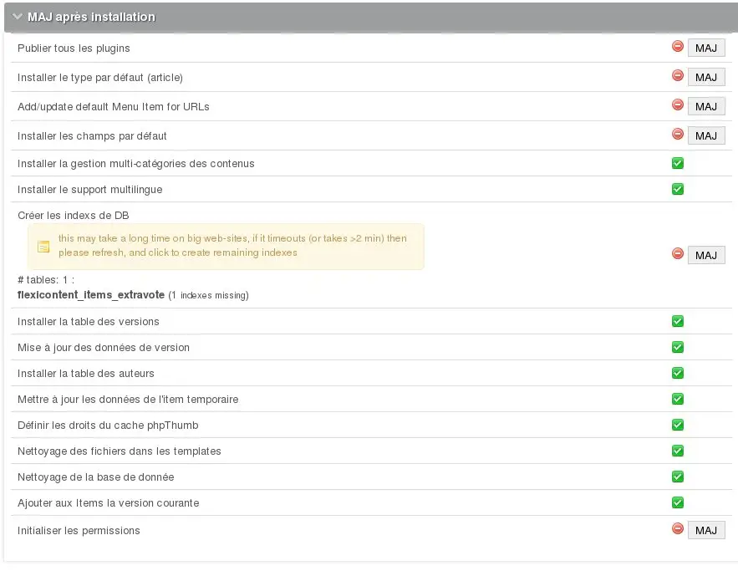
Task: Click green check for gestion multi-catégories des contenus
Action: [x=677, y=163]
